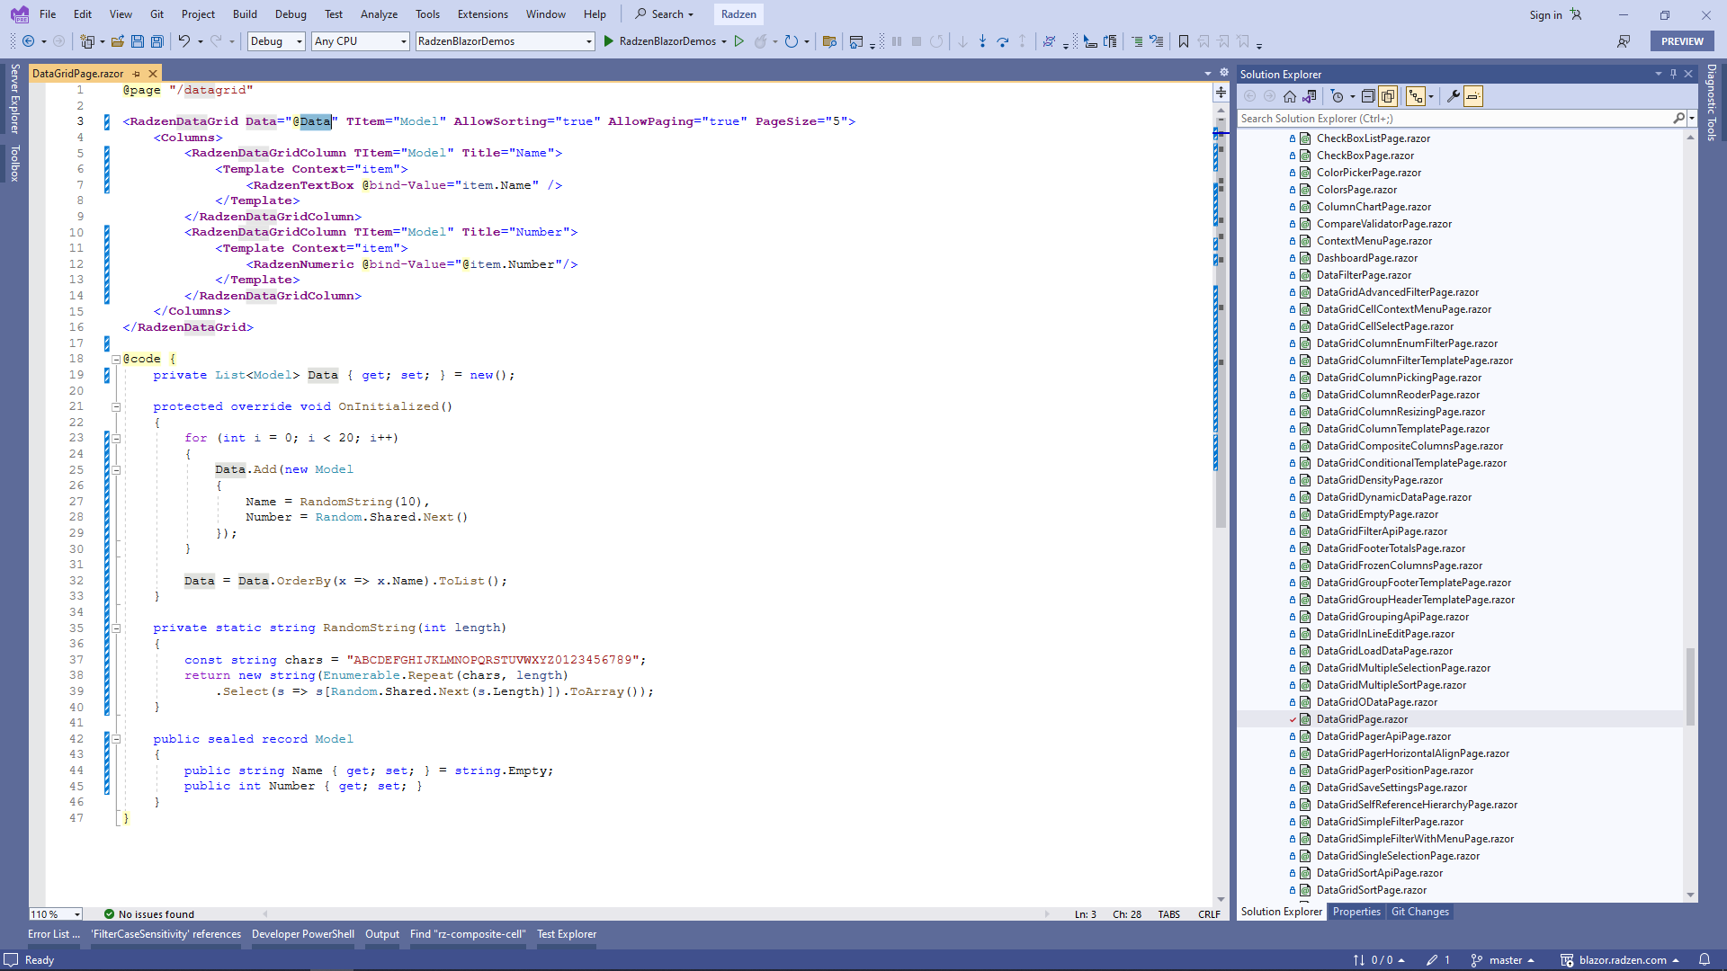Click the bookmark icon in the toolbar
Viewport: 1727px width, 971px height.
click(x=1184, y=41)
